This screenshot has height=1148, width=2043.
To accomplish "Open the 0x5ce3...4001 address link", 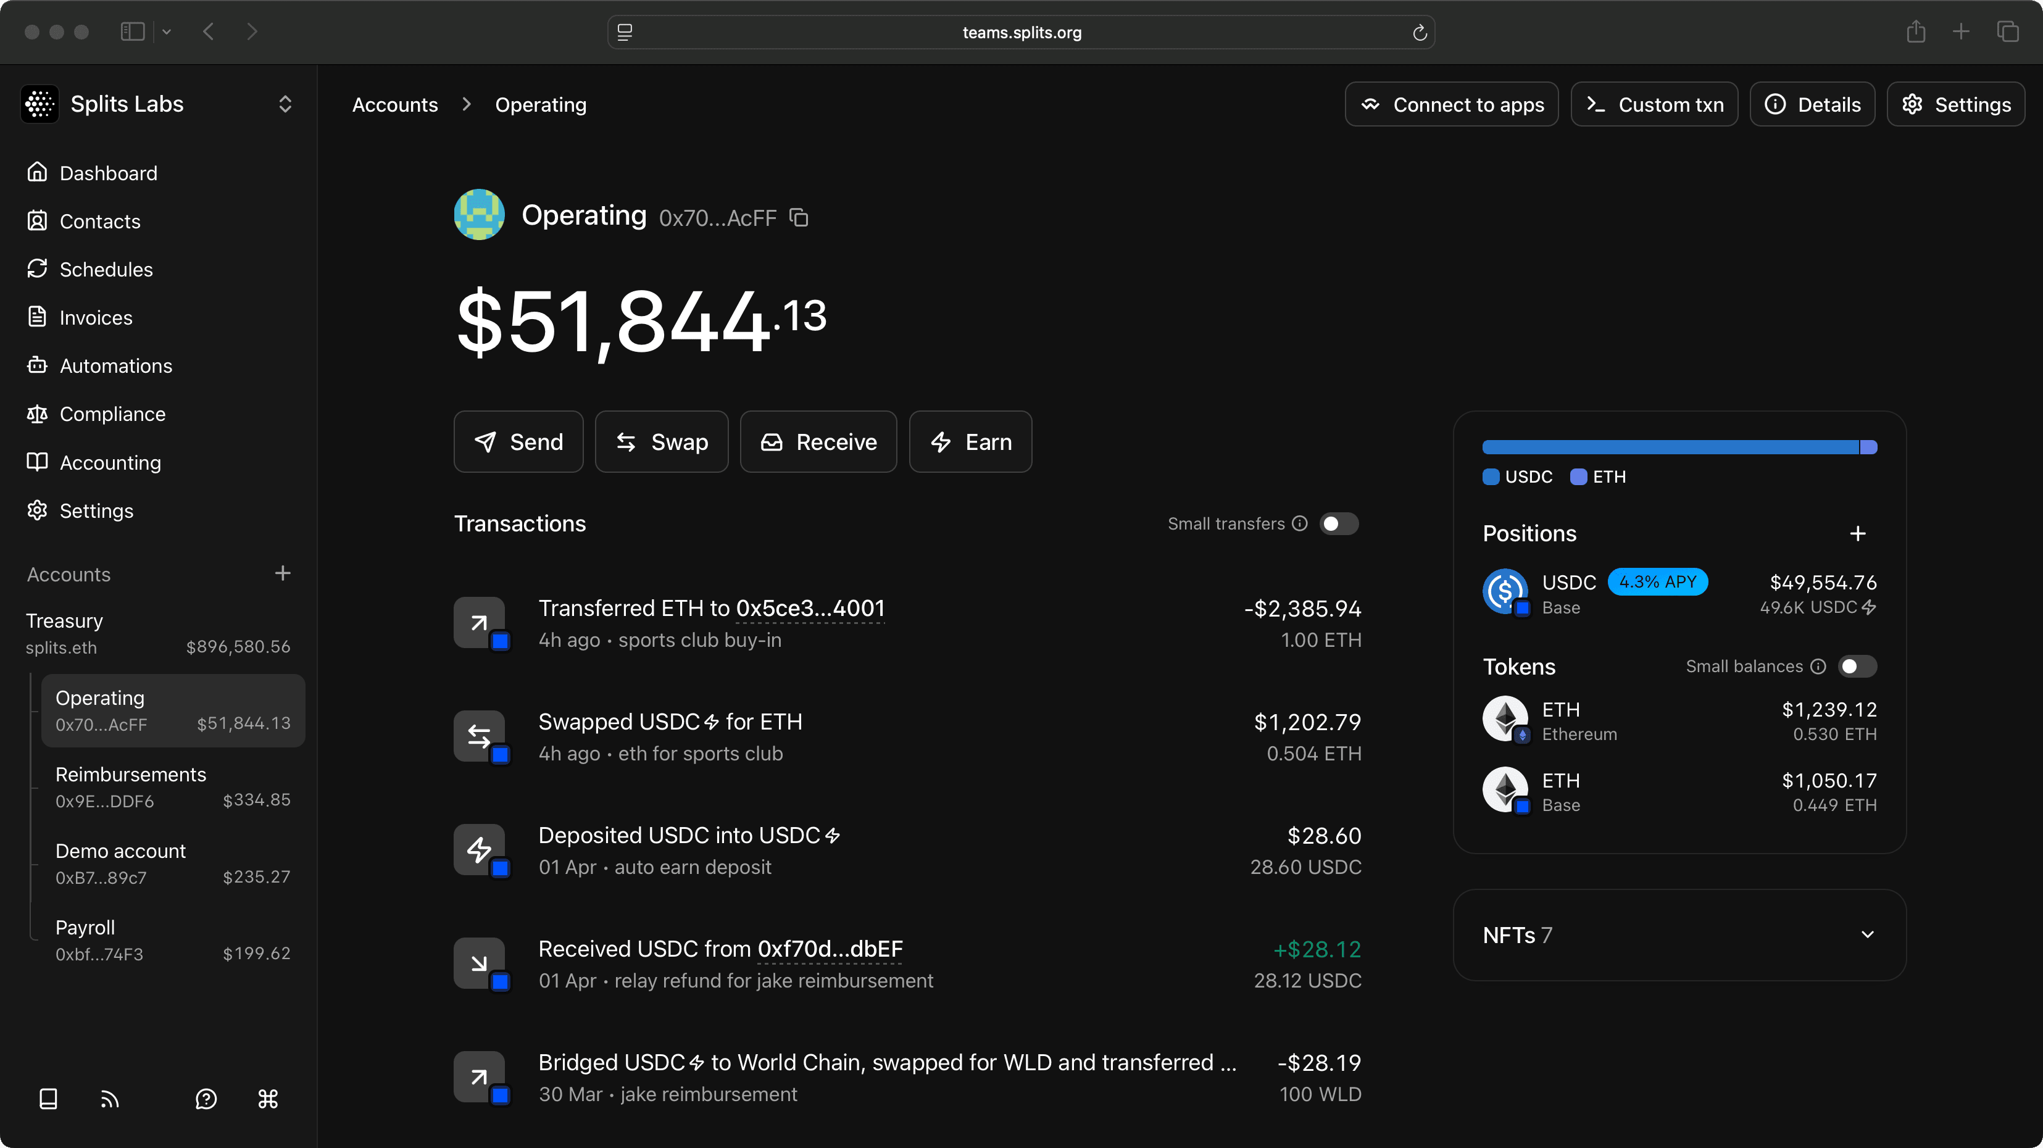I will click(x=810, y=608).
